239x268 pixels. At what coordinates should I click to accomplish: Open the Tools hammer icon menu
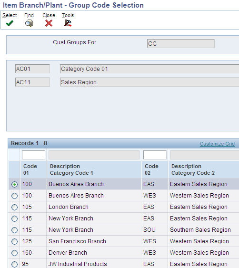(x=68, y=23)
